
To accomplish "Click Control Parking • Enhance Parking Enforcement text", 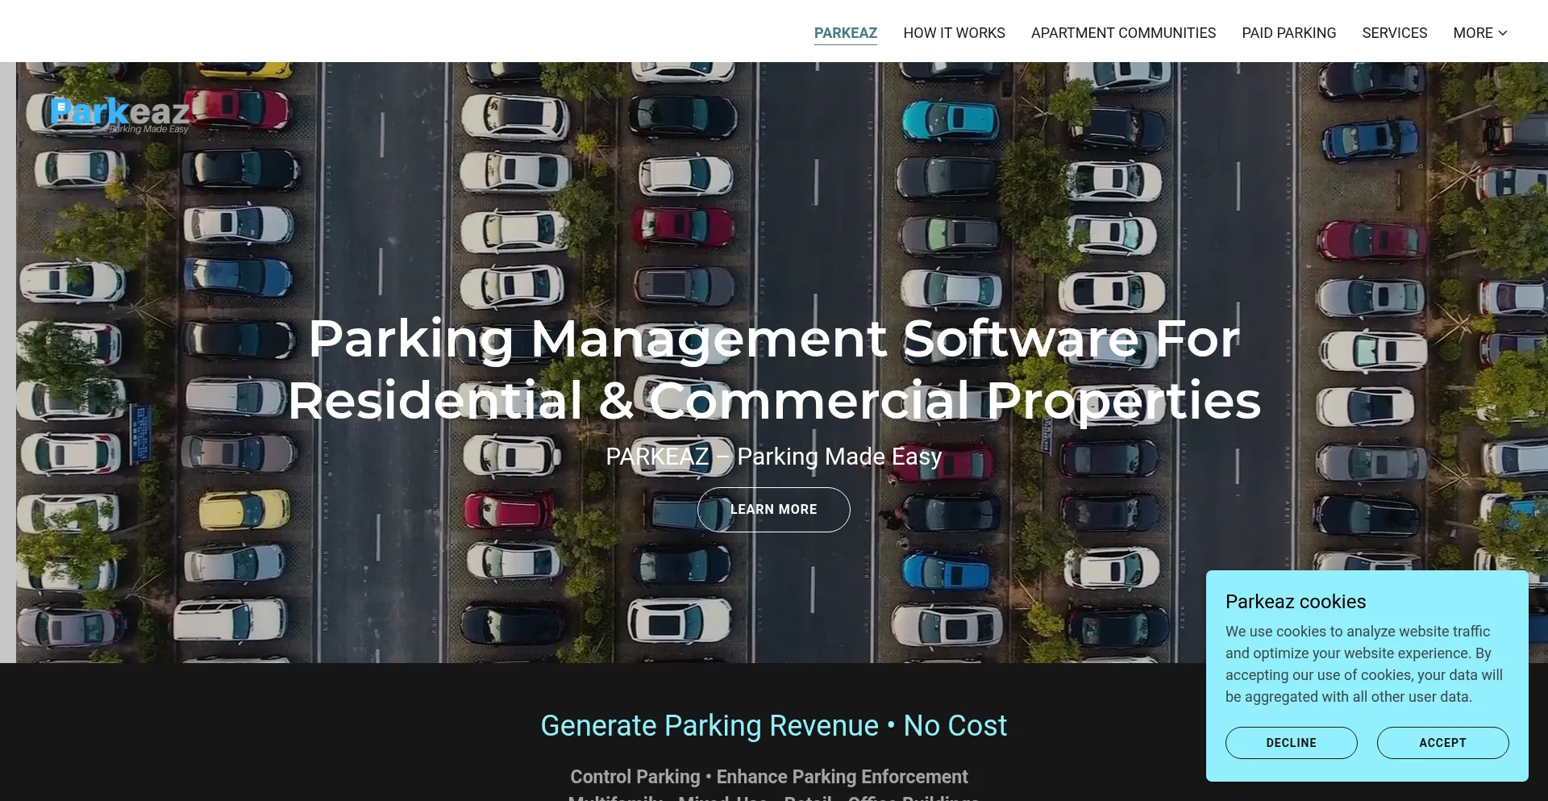I will (769, 777).
